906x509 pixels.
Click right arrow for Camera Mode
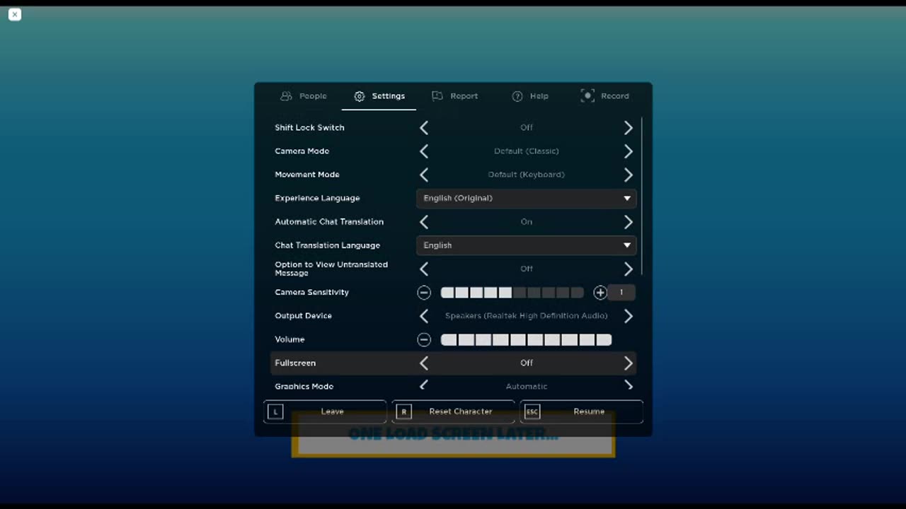click(628, 151)
